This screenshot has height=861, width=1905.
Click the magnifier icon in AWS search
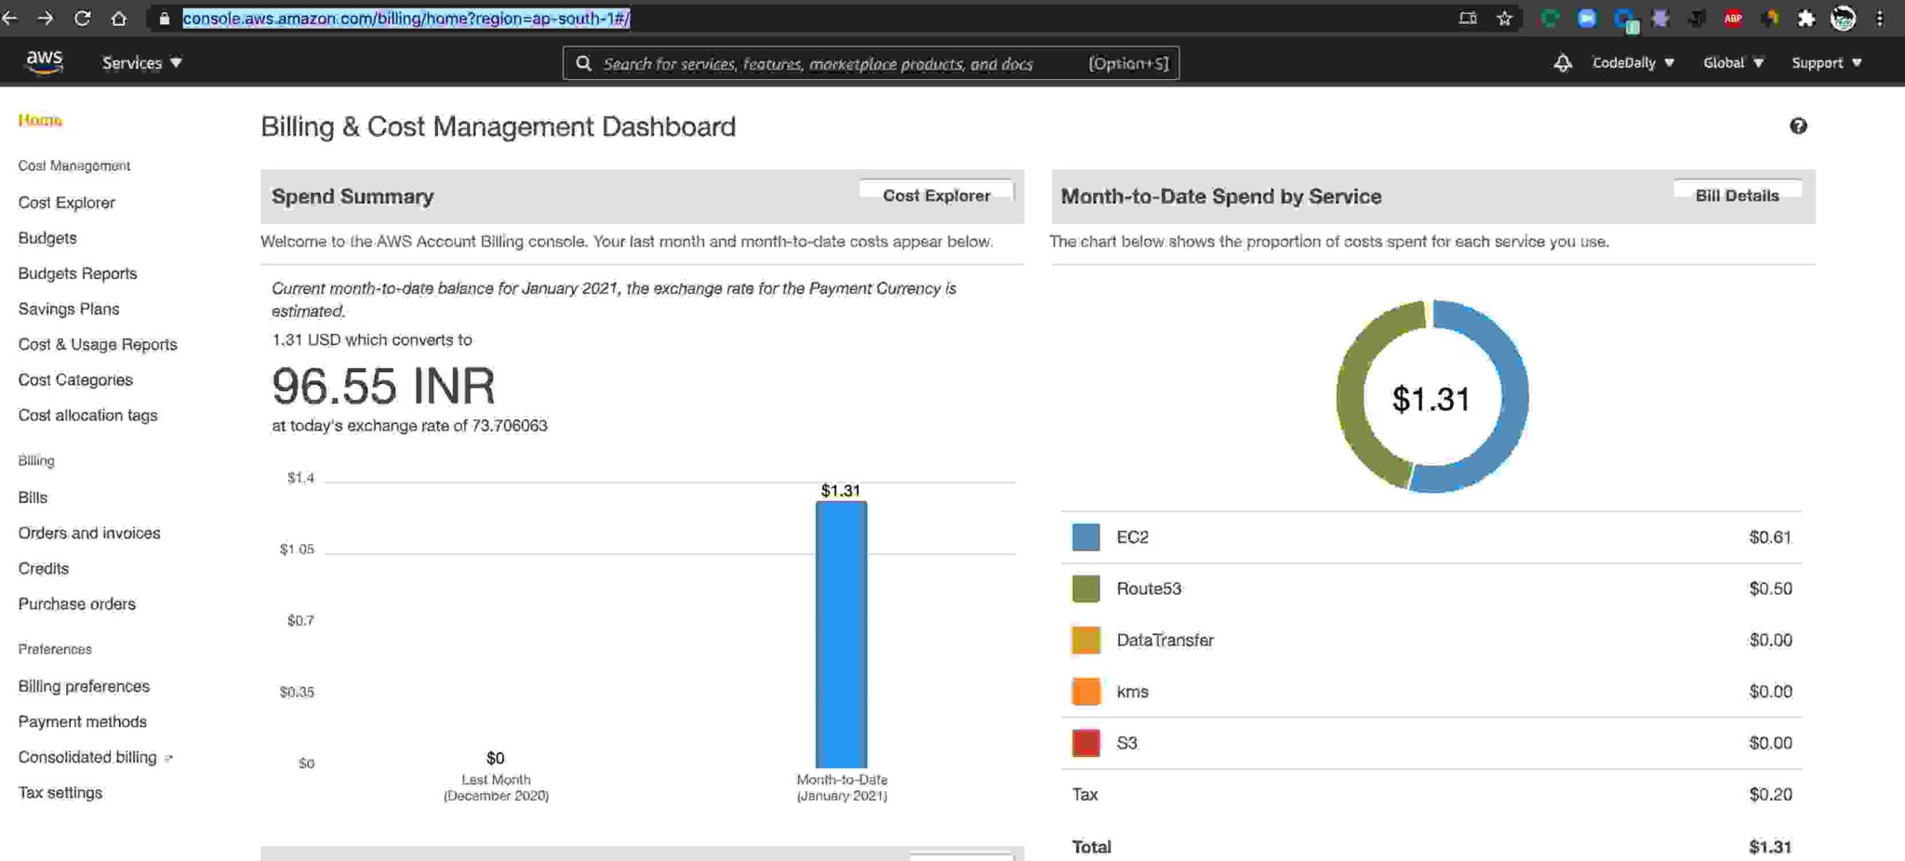click(x=584, y=63)
